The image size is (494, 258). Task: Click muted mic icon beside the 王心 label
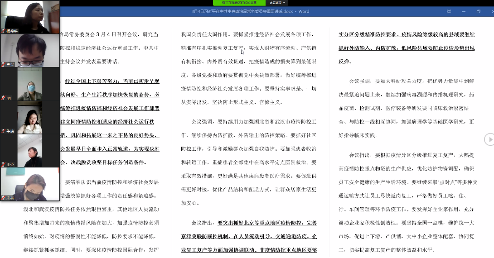point(3,164)
